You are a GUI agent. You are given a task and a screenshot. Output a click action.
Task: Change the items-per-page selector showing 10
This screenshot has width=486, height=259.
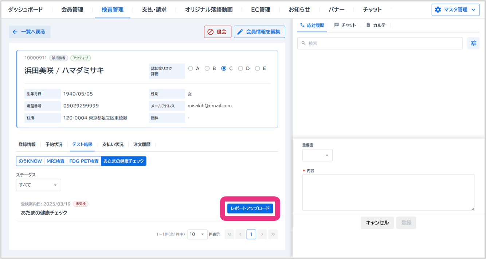[x=197, y=234]
